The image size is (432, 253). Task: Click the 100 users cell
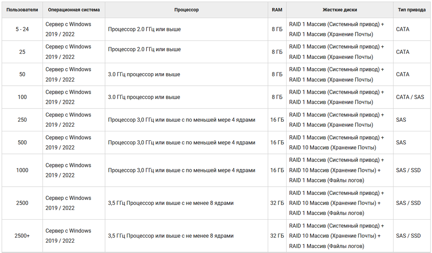click(22, 97)
